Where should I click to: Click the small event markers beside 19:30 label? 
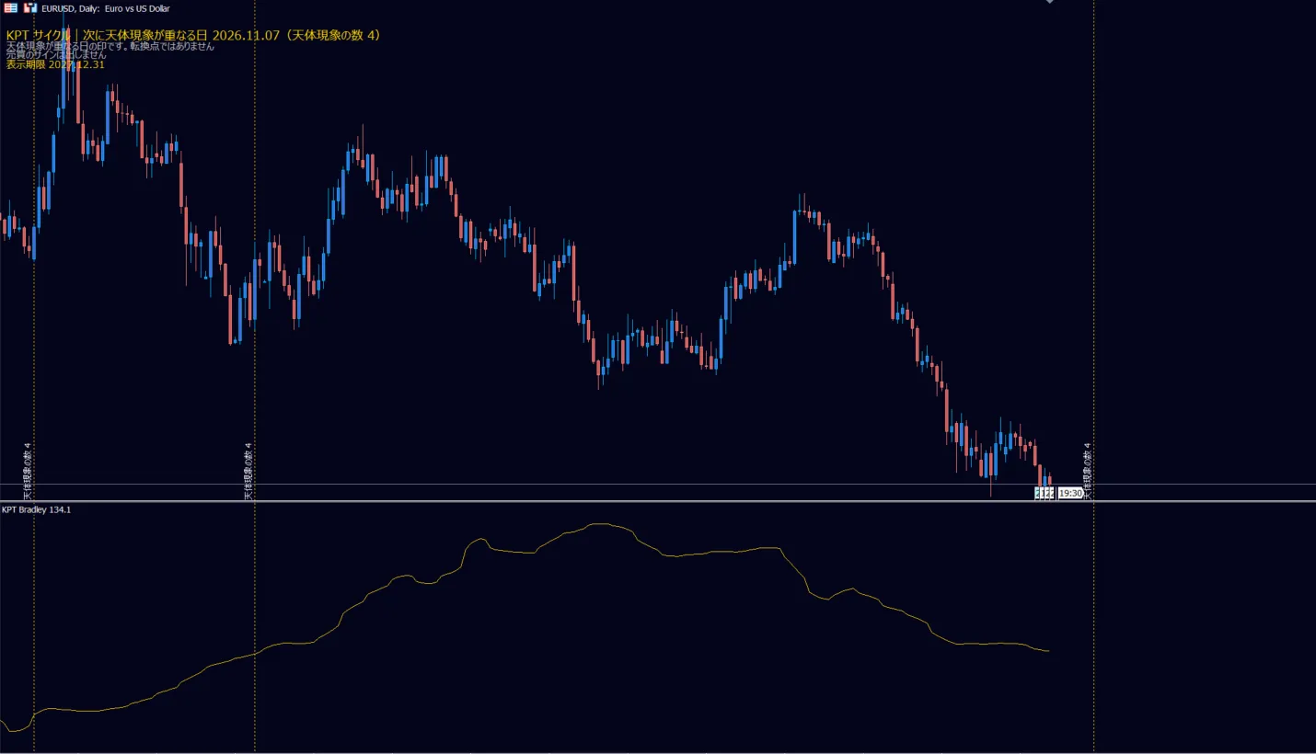pyautogui.click(x=1045, y=494)
